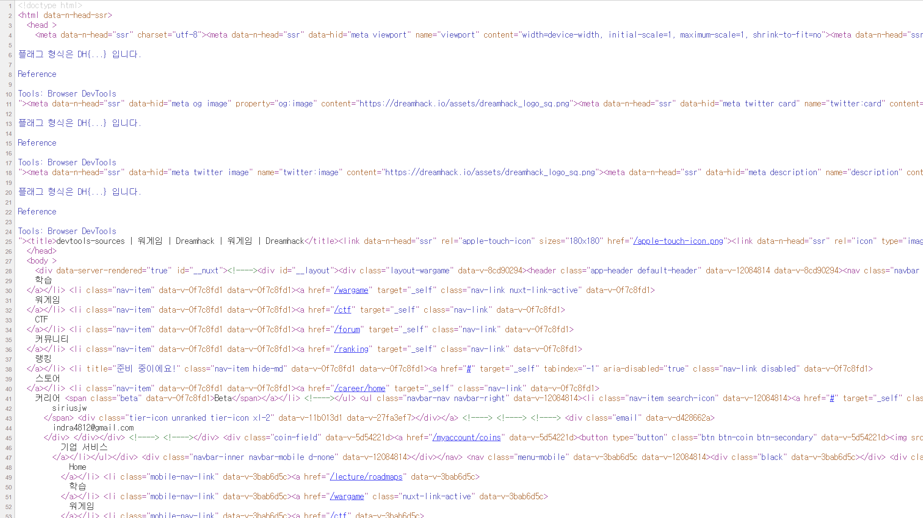Image resolution: width=923 pixels, height=518 pixels.
Task: Follow the /wargame link on line 30
Action: 351,290
